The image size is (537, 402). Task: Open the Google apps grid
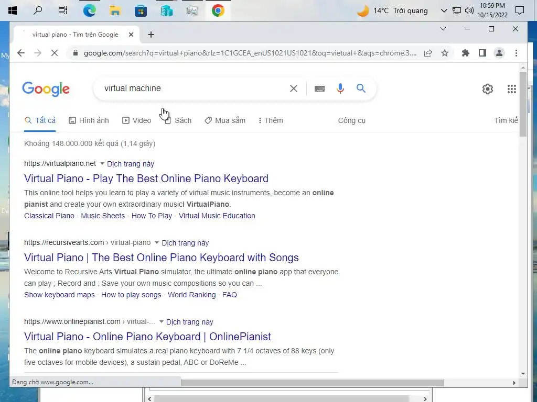click(512, 89)
